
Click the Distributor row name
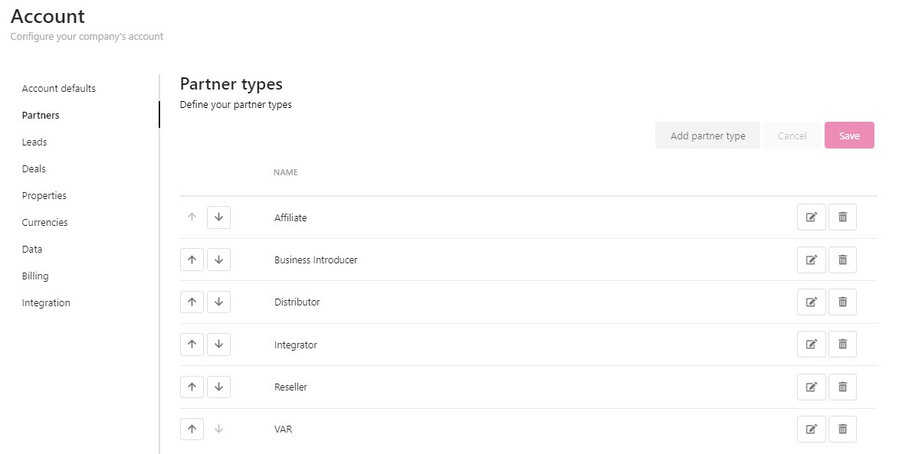click(297, 302)
